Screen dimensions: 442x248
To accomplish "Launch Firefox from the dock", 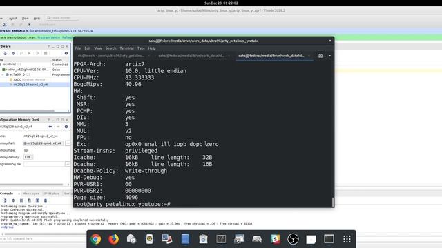I will click(114, 239).
